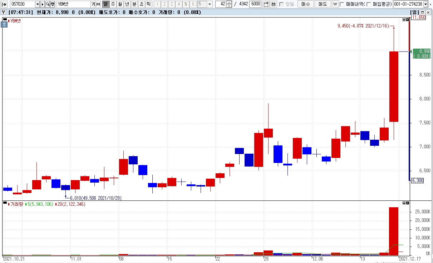The image size is (433, 263).
Task: Click the M button after the stock name
Action: click(98, 4)
